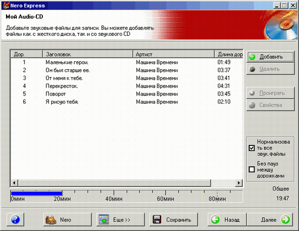
Task: Click the yellow dashed capacity marker
Action: coord(202,196)
